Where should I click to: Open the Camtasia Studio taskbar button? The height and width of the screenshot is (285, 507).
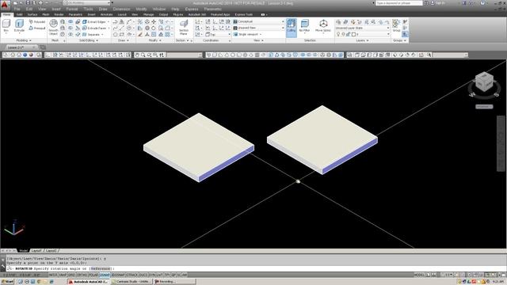point(132,282)
